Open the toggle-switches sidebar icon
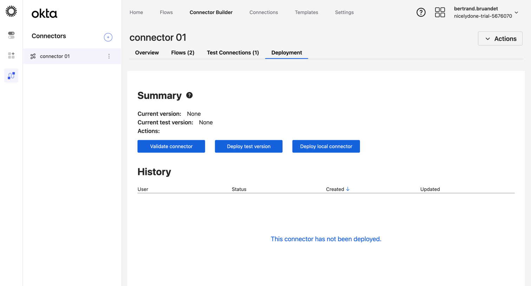This screenshot has height=286, width=531. click(x=11, y=35)
